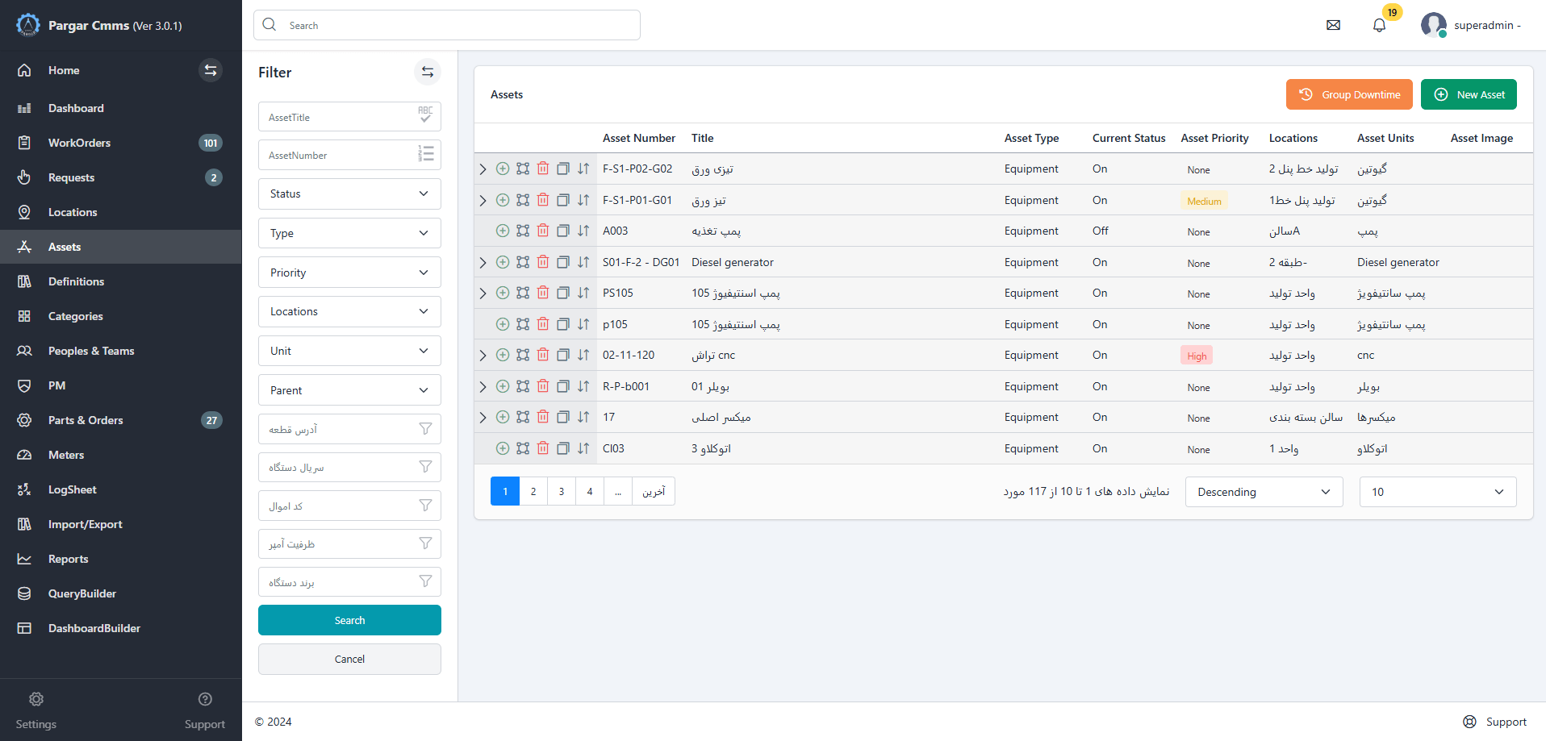Expand the row for asset S01-F-2 - DG01
This screenshot has height=741, width=1546.
click(483, 262)
